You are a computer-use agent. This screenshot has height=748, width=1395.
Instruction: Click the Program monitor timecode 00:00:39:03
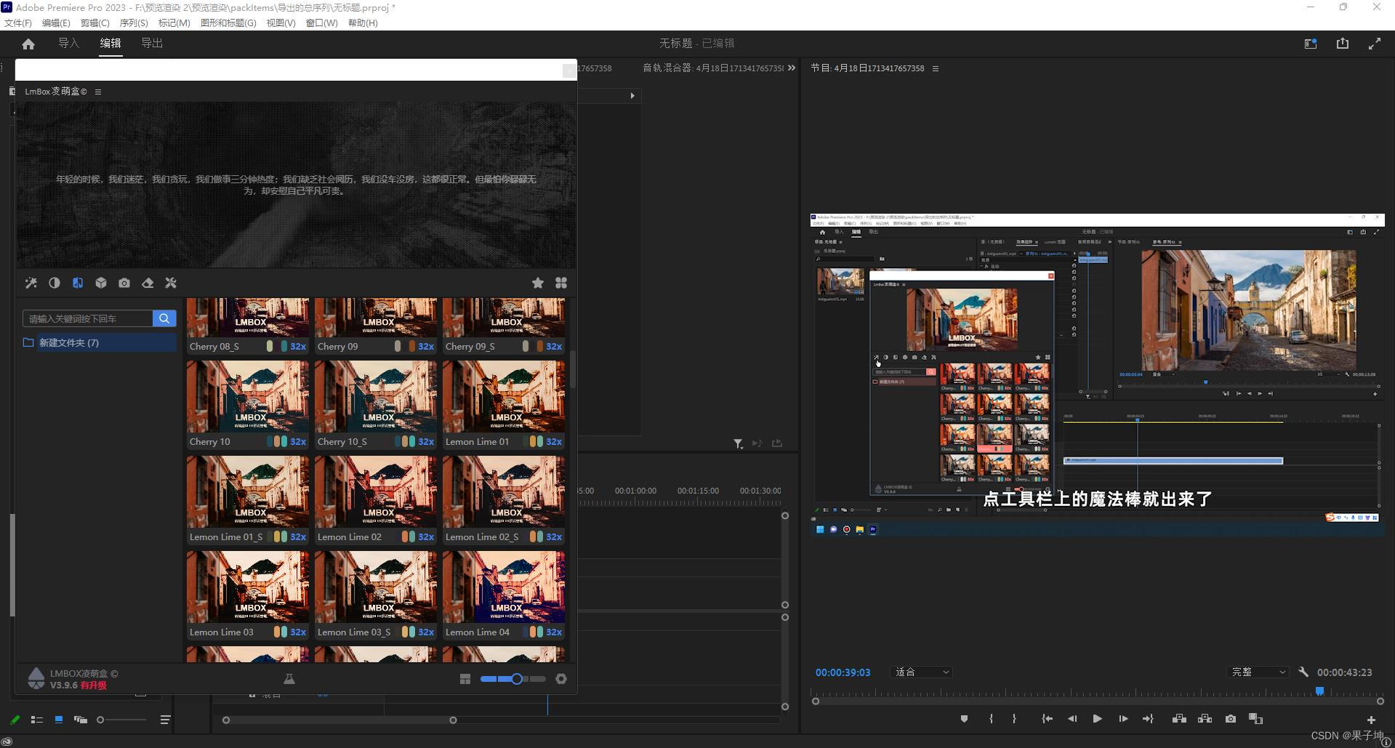[843, 672]
